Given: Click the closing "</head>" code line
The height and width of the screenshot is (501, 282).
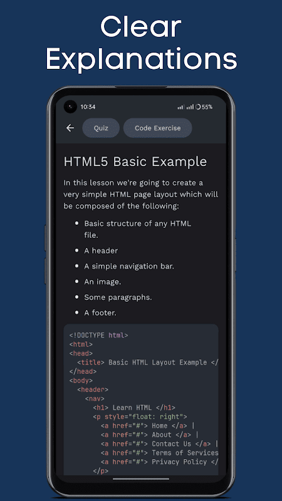Looking at the screenshot, I should pyautogui.click(x=83, y=371).
